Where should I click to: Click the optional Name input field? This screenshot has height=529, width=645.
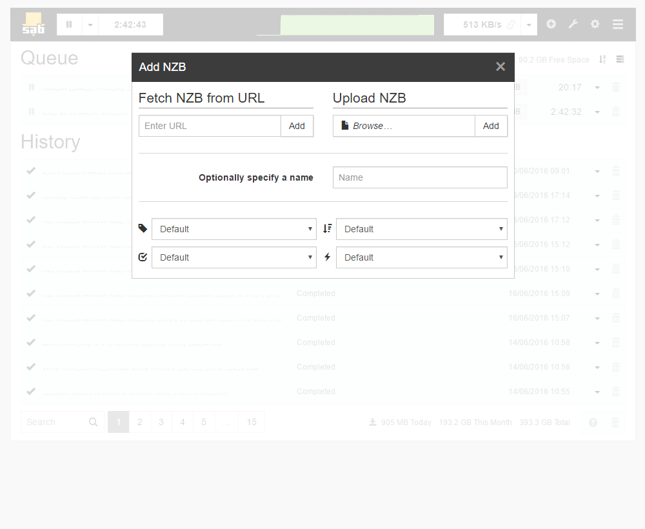click(420, 177)
